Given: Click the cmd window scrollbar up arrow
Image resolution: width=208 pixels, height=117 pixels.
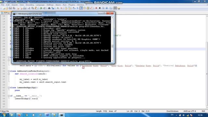Looking at the screenshot, I should coord(112,18).
